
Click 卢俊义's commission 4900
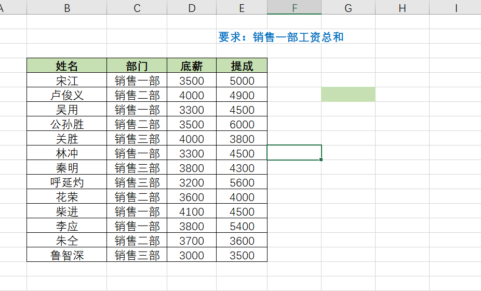click(x=242, y=95)
